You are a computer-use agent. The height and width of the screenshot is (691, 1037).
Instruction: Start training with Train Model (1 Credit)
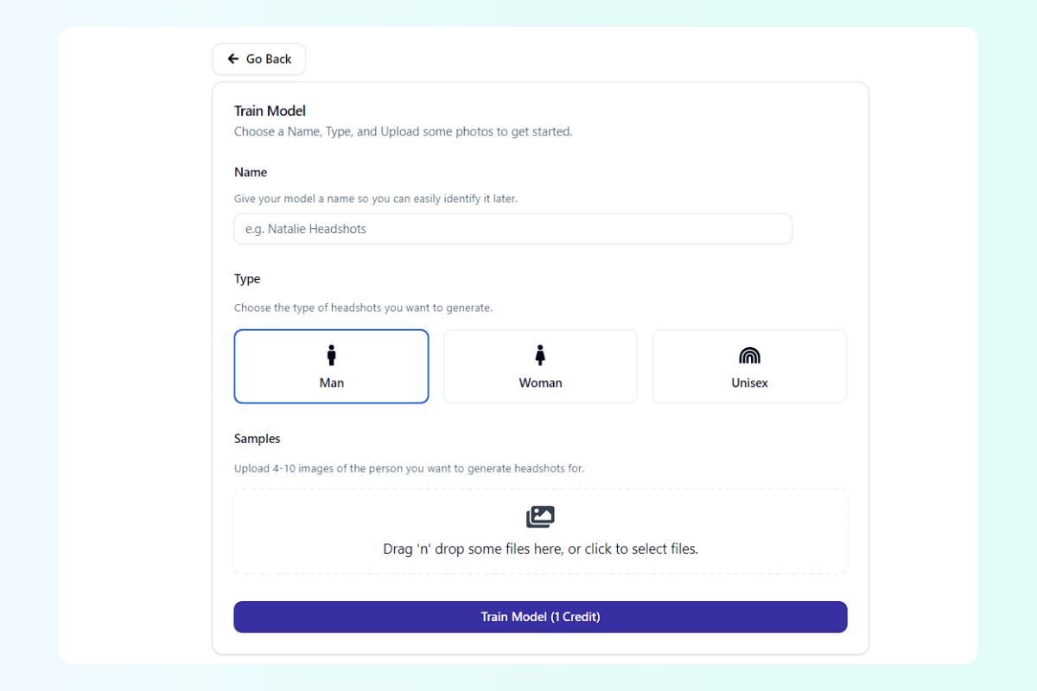[x=540, y=617]
